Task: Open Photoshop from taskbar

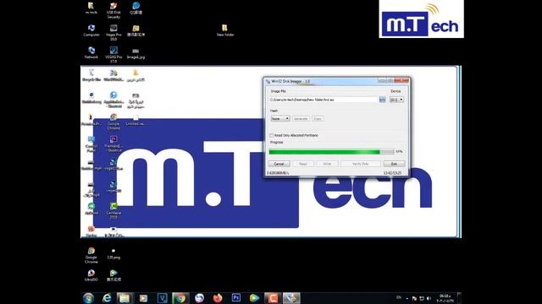Action: click(x=236, y=298)
